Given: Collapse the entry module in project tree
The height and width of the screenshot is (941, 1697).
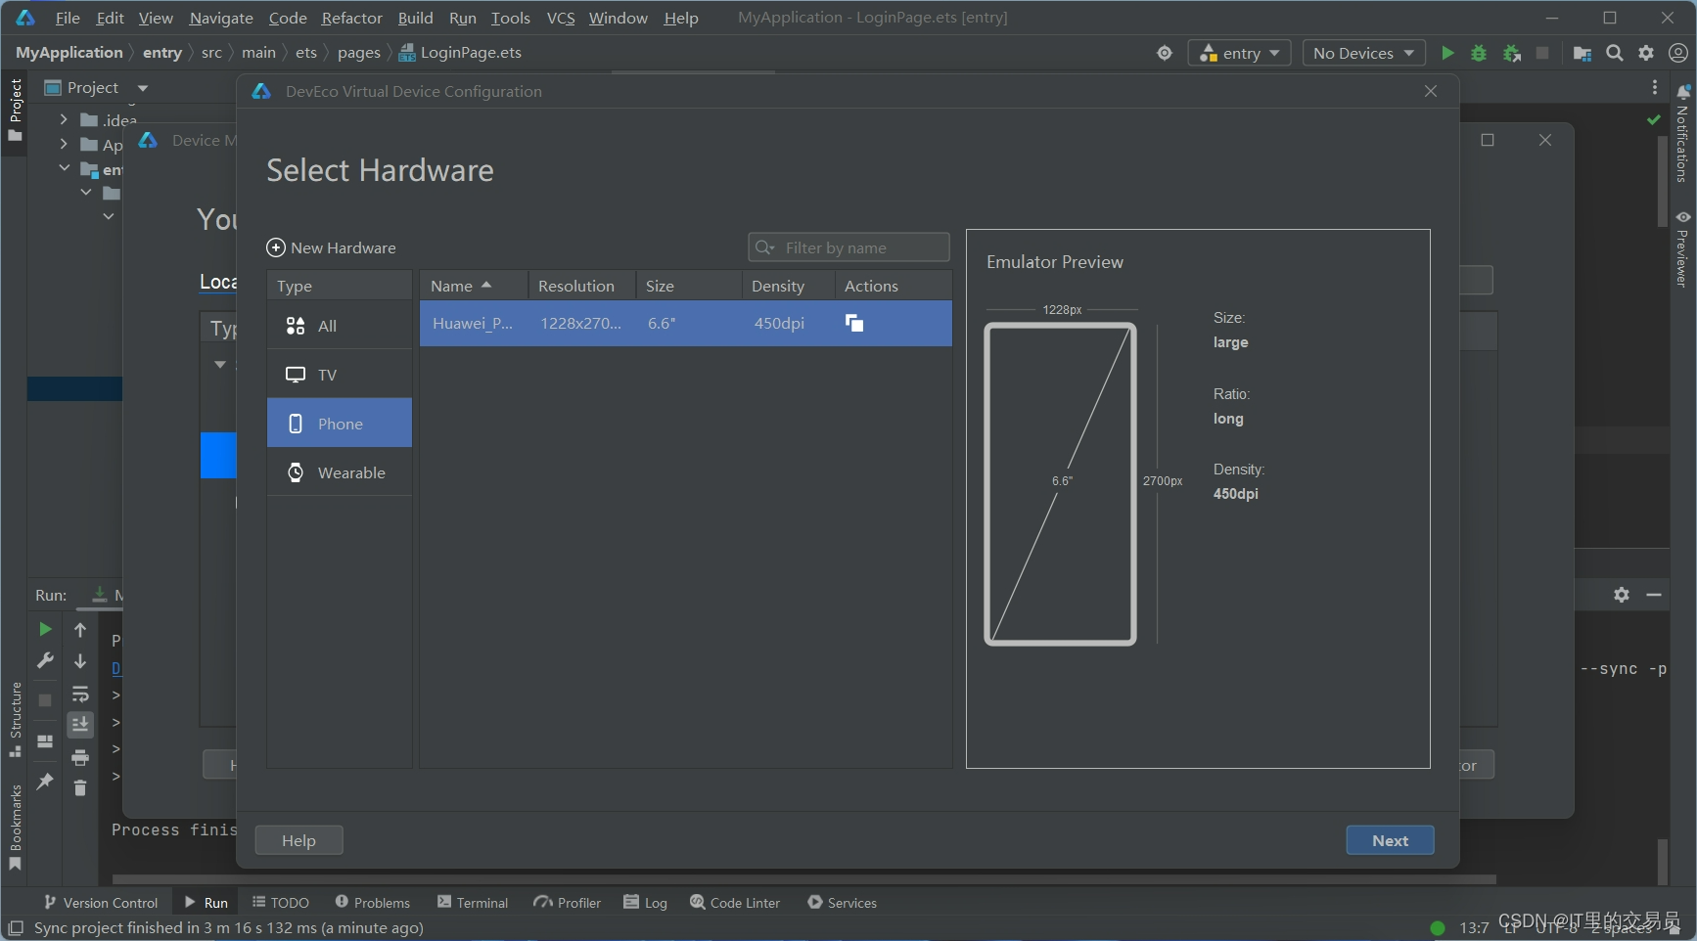Looking at the screenshot, I should pyautogui.click(x=64, y=168).
